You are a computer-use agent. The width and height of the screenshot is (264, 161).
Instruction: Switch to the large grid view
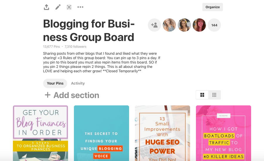[x=202, y=95]
